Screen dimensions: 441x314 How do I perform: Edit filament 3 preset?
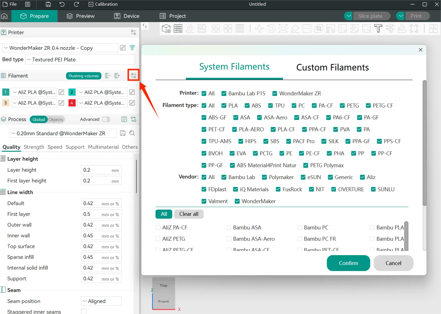[62, 103]
